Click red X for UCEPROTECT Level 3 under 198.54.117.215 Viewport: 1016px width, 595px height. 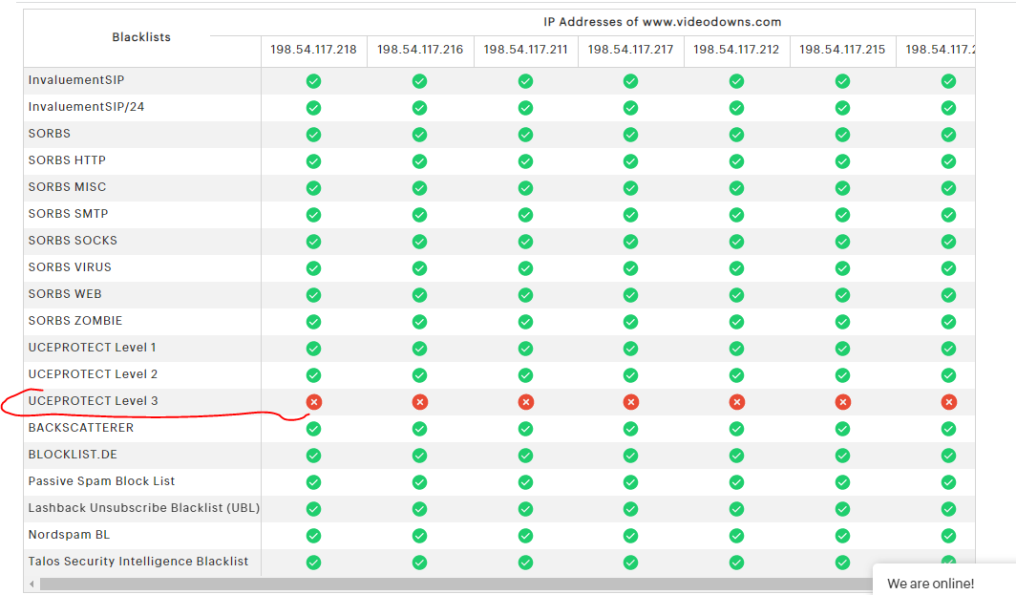tap(842, 402)
